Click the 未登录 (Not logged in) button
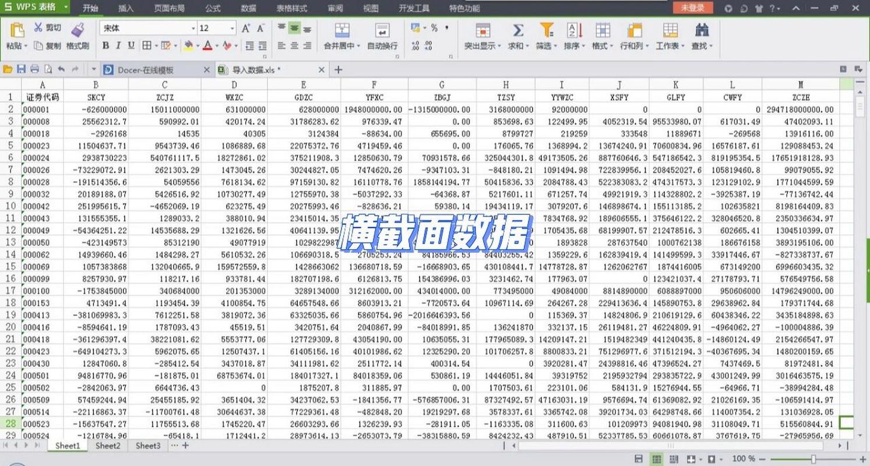This screenshot has width=870, height=466. 693,8
